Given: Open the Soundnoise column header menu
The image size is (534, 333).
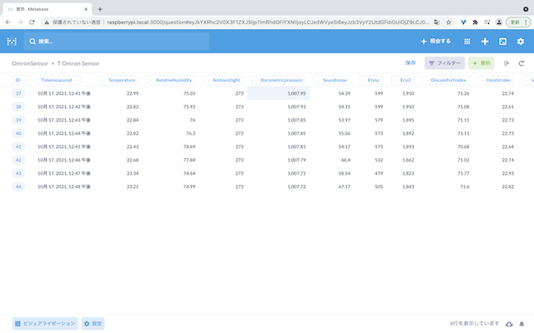Looking at the screenshot, I should point(332,80).
